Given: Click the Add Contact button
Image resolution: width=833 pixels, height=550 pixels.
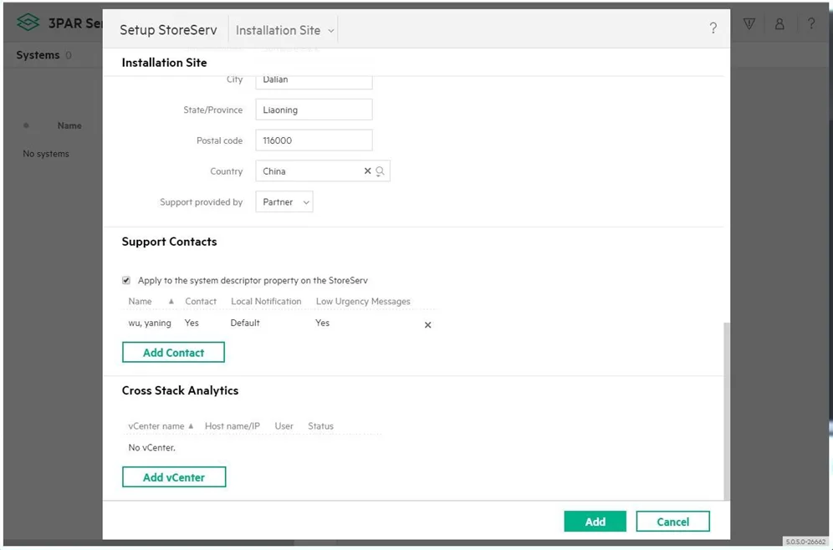Looking at the screenshot, I should point(173,353).
